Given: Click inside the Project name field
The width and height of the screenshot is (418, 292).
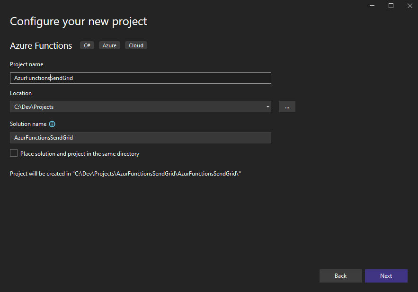Looking at the screenshot, I should (x=140, y=78).
